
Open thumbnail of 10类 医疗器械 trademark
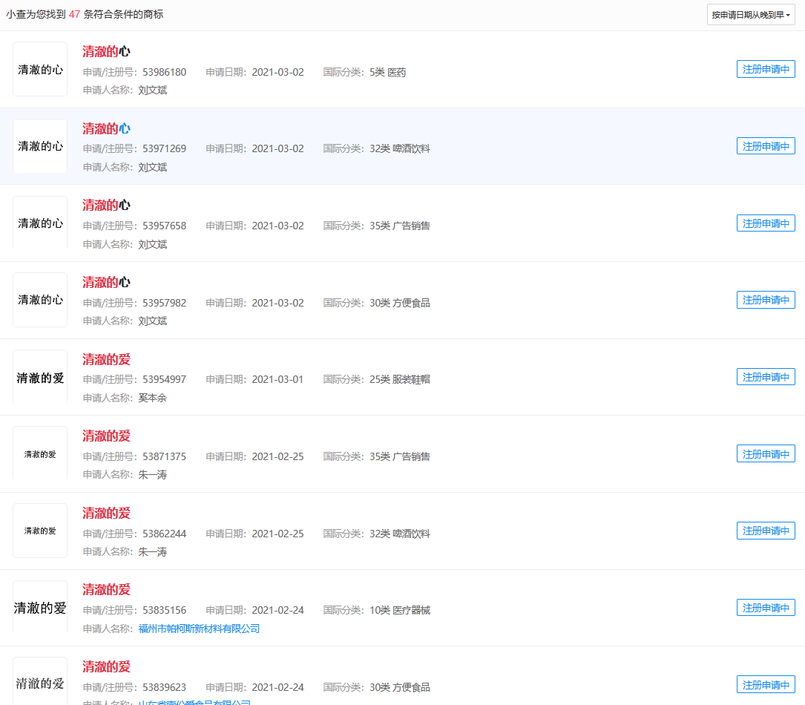(x=40, y=608)
